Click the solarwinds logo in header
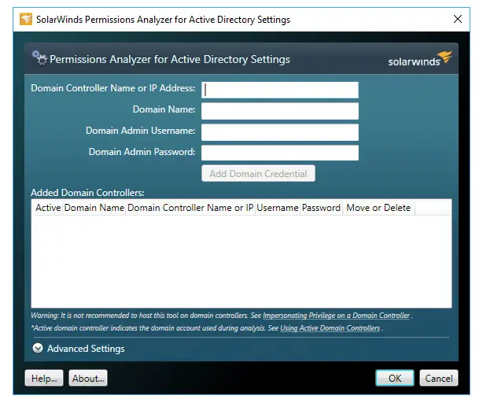This screenshot has width=483, height=403. [x=420, y=59]
